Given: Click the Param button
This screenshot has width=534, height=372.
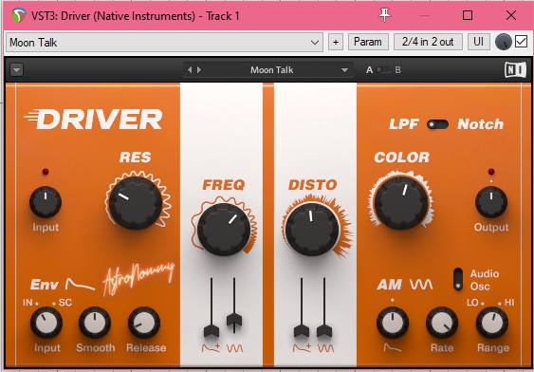Looking at the screenshot, I should click(368, 42).
